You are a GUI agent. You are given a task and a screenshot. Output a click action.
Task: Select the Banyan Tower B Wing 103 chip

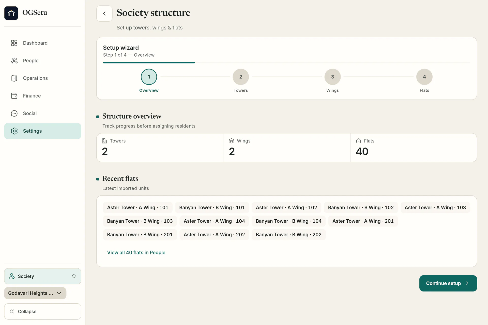tap(140, 221)
